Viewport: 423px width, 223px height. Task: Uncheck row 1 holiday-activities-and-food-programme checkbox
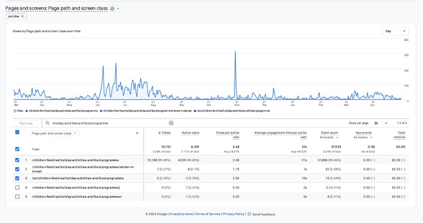(x=17, y=160)
